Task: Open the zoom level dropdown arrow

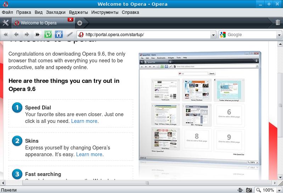Action: point(279,190)
